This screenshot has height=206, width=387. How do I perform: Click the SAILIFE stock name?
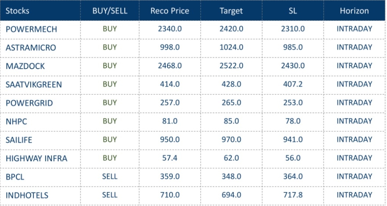pyautogui.click(x=19, y=140)
